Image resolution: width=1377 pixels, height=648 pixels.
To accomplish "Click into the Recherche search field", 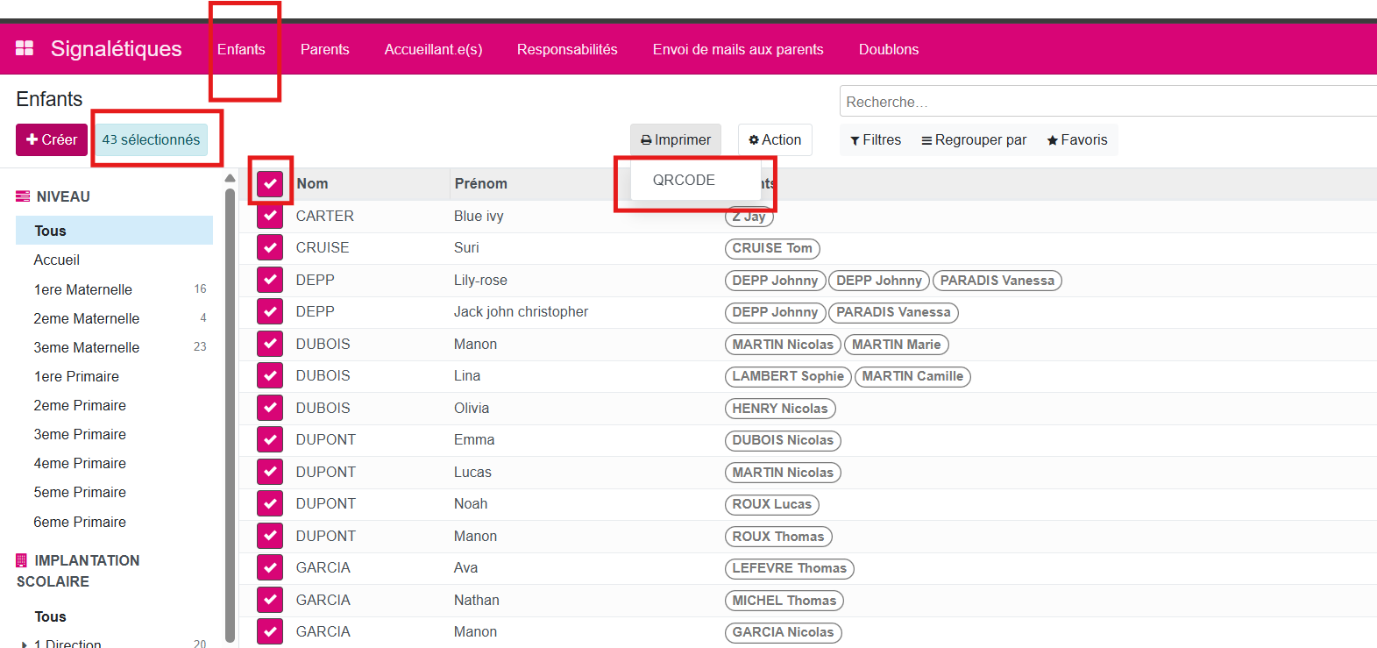I will tap(1104, 102).
